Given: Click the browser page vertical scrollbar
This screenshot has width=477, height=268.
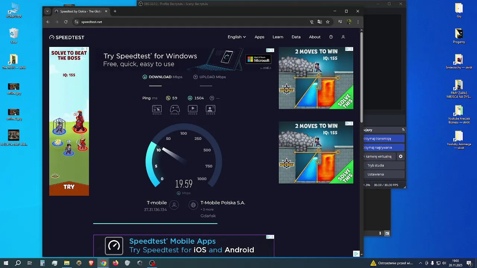Looking at the screenshot, I should tap(361, 78).
